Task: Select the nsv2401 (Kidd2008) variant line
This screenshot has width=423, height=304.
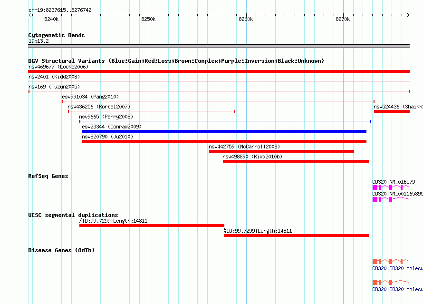Action: (x=219, y=81)
